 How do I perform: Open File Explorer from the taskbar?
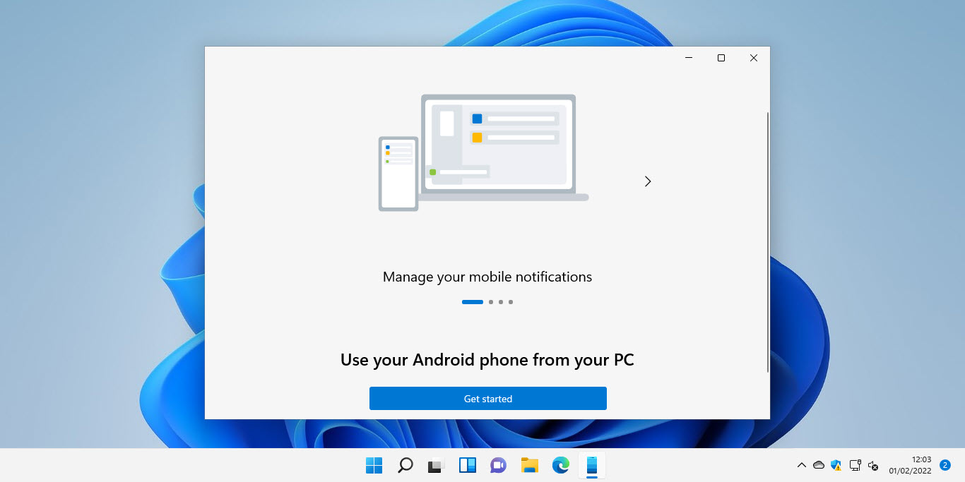tap(529, 465)
